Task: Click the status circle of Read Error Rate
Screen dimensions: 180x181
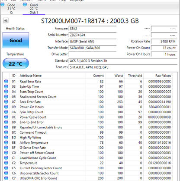Action: [x=6, y=82]
